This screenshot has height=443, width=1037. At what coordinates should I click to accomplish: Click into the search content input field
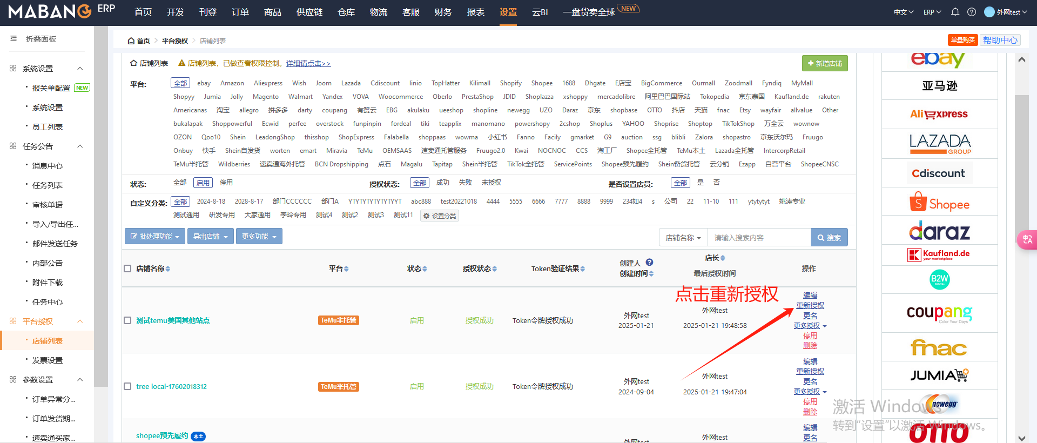759,238
